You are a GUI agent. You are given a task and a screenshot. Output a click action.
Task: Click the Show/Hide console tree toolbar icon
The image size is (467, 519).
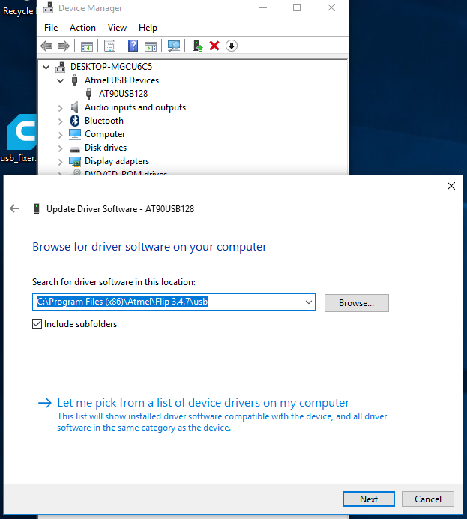click(87, 46)
